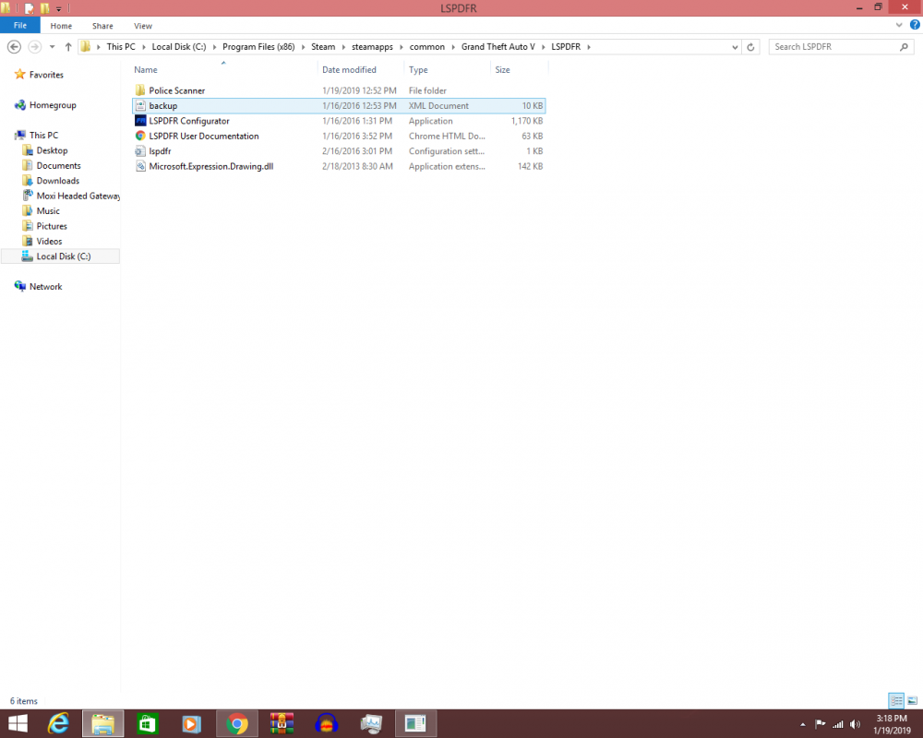Open Explorer help question mark

coord(915,25)
